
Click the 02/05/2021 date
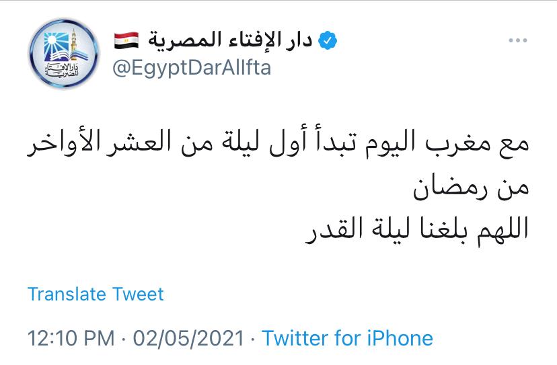point(188,337)
